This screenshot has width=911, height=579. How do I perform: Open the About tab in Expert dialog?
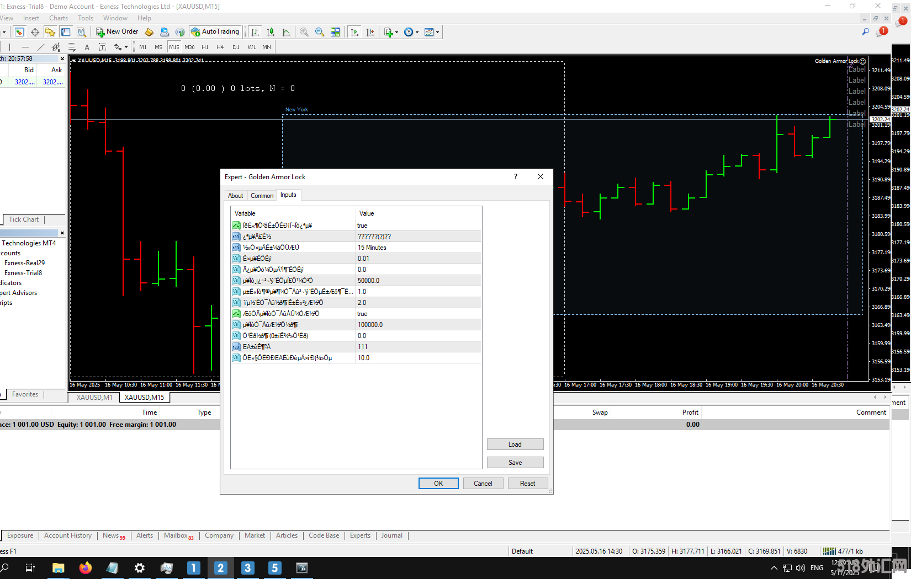pos(235,196)
